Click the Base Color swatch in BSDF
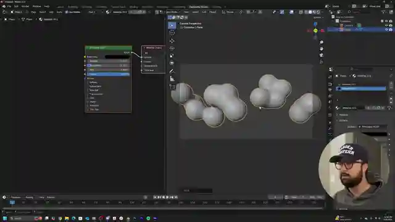 (x=117, y=57)
